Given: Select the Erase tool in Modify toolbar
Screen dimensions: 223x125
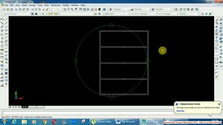Looking at the screenshot, I should (x=217, y=19).
